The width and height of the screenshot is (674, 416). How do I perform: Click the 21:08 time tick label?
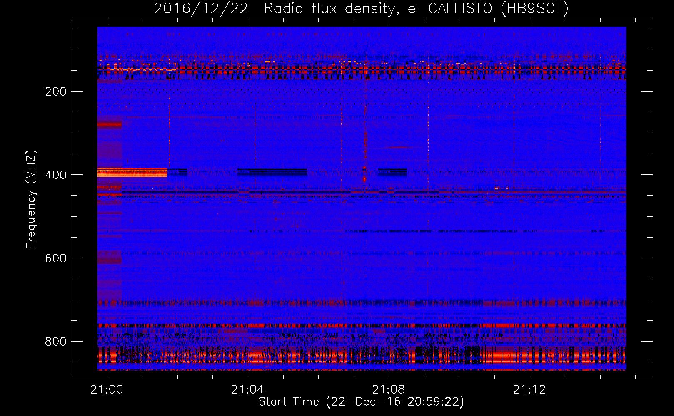point(389,390)
